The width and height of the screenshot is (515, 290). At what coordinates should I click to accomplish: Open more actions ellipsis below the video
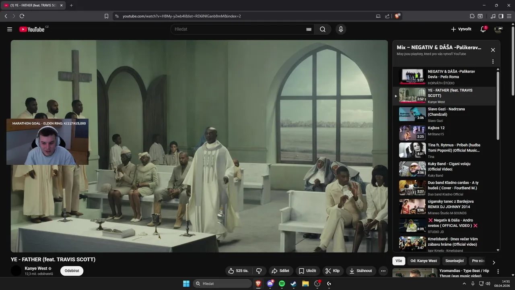pos(383,271)
